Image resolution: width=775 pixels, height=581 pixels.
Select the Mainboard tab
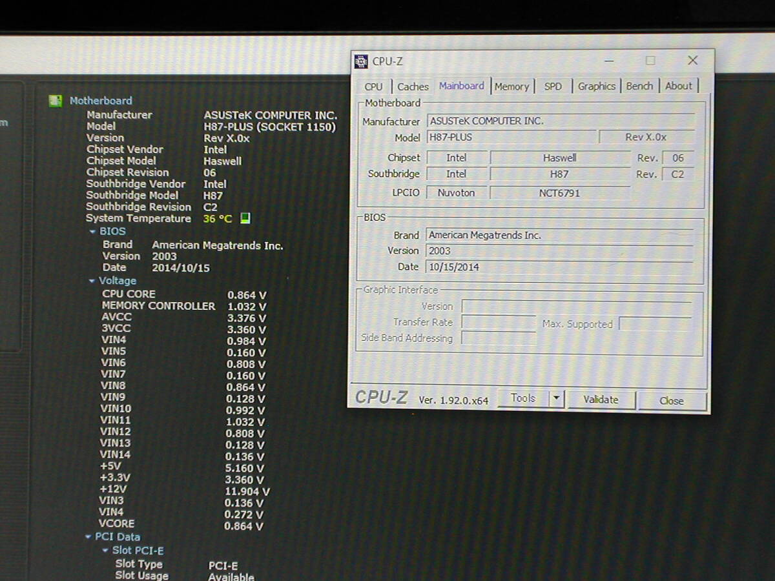(x=461, y=86)
